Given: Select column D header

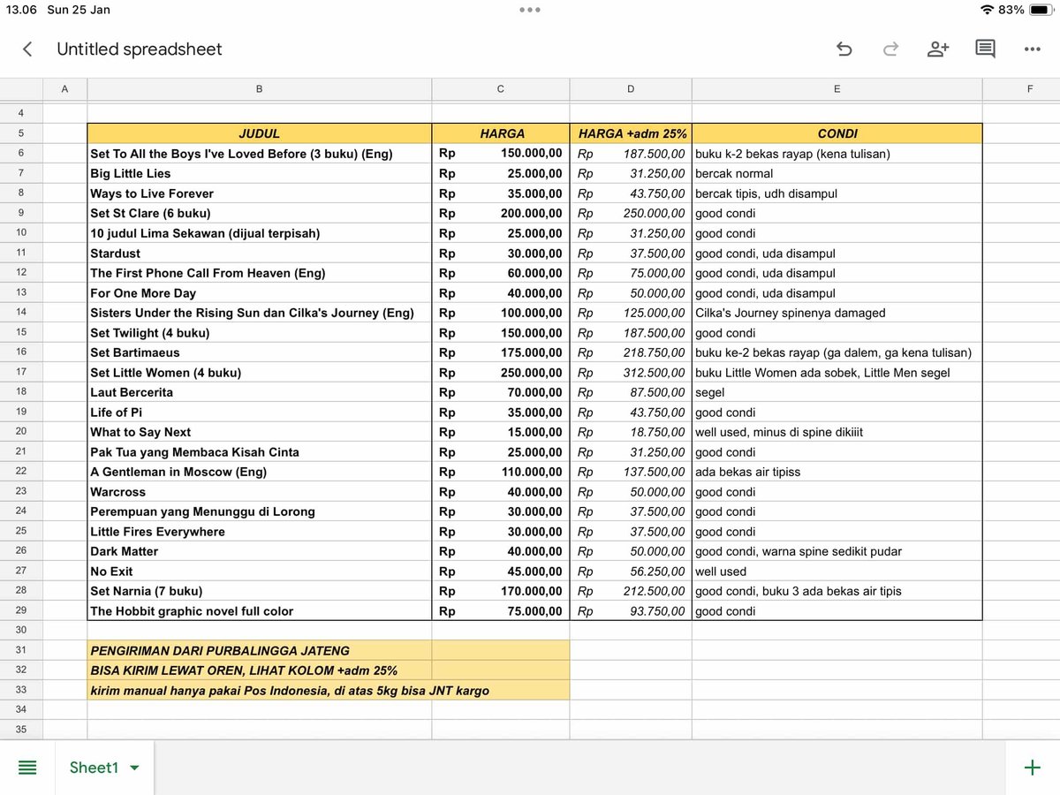Looking at the screenshot, I should (631, 89).
